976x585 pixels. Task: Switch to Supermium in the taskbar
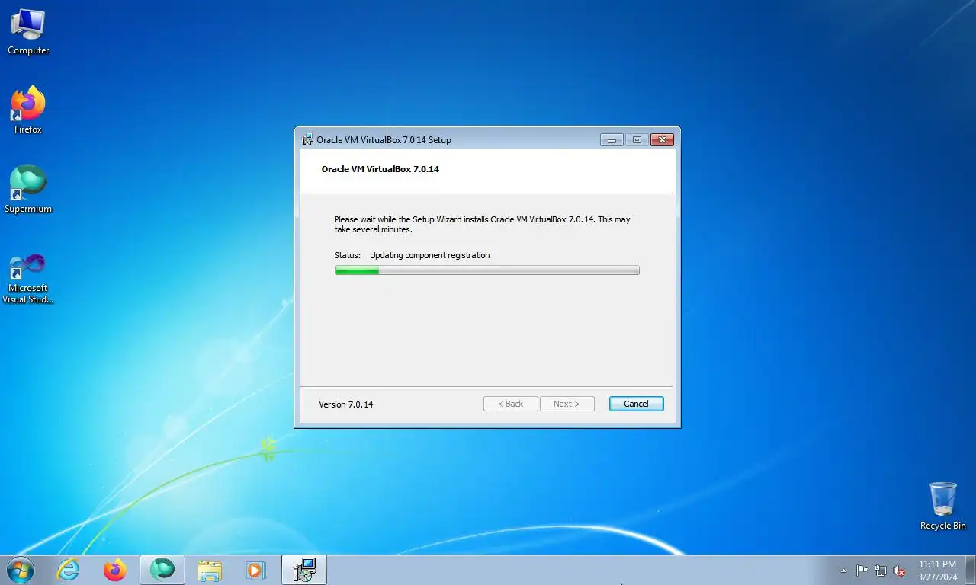click(162, 570)
